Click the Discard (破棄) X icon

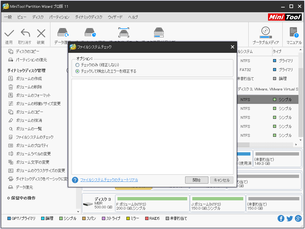41,33
